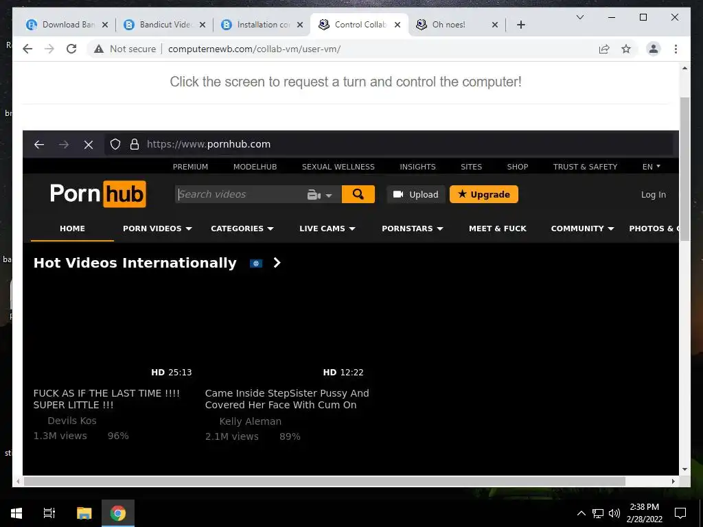Viewport: 703px width, 527px height.
Task: Expand the COMMUNITY menu
Action: coord(582,229)
